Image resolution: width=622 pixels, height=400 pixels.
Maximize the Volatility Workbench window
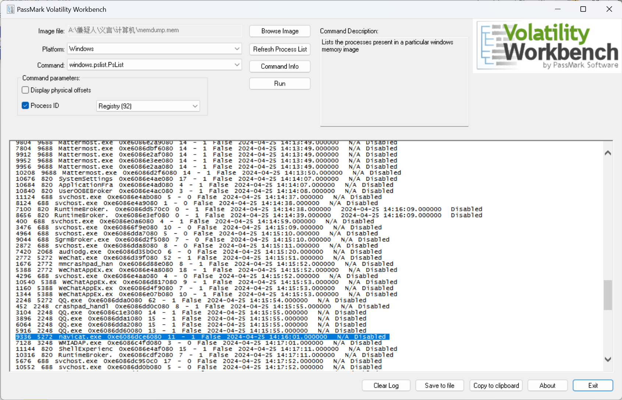(x=583, y=9)
